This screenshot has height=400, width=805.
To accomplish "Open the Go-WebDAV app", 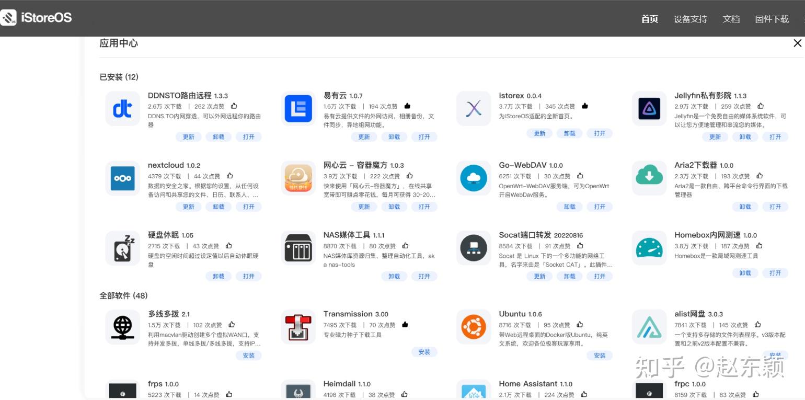I will (x=600, y=207).
